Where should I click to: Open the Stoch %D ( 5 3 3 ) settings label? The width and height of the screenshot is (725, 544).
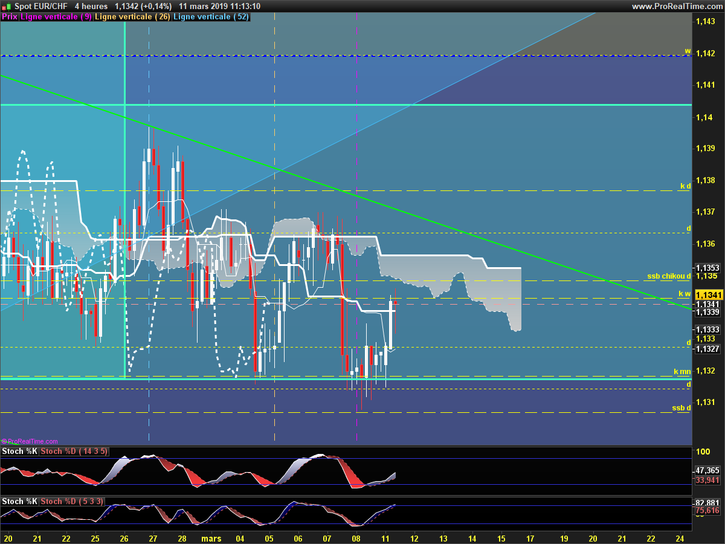tap(73, 502)
